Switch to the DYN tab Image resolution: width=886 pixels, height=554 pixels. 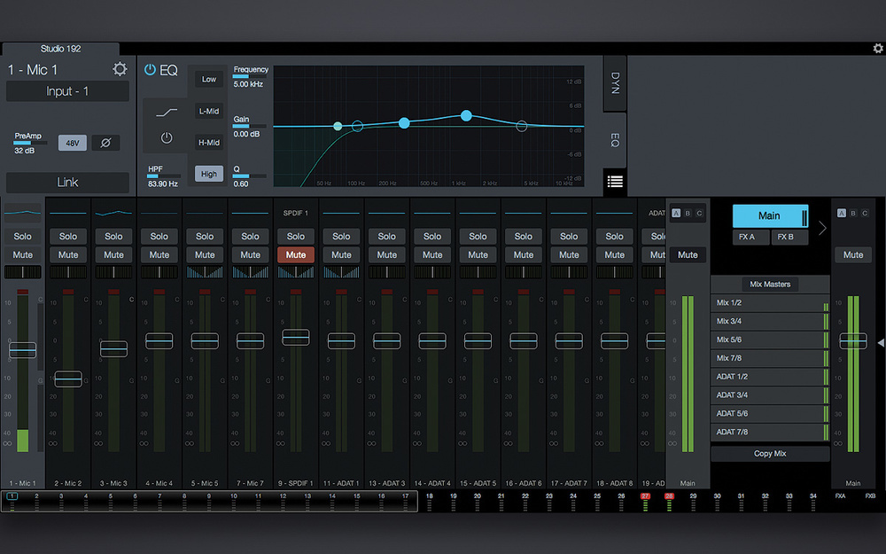(615, 84)
